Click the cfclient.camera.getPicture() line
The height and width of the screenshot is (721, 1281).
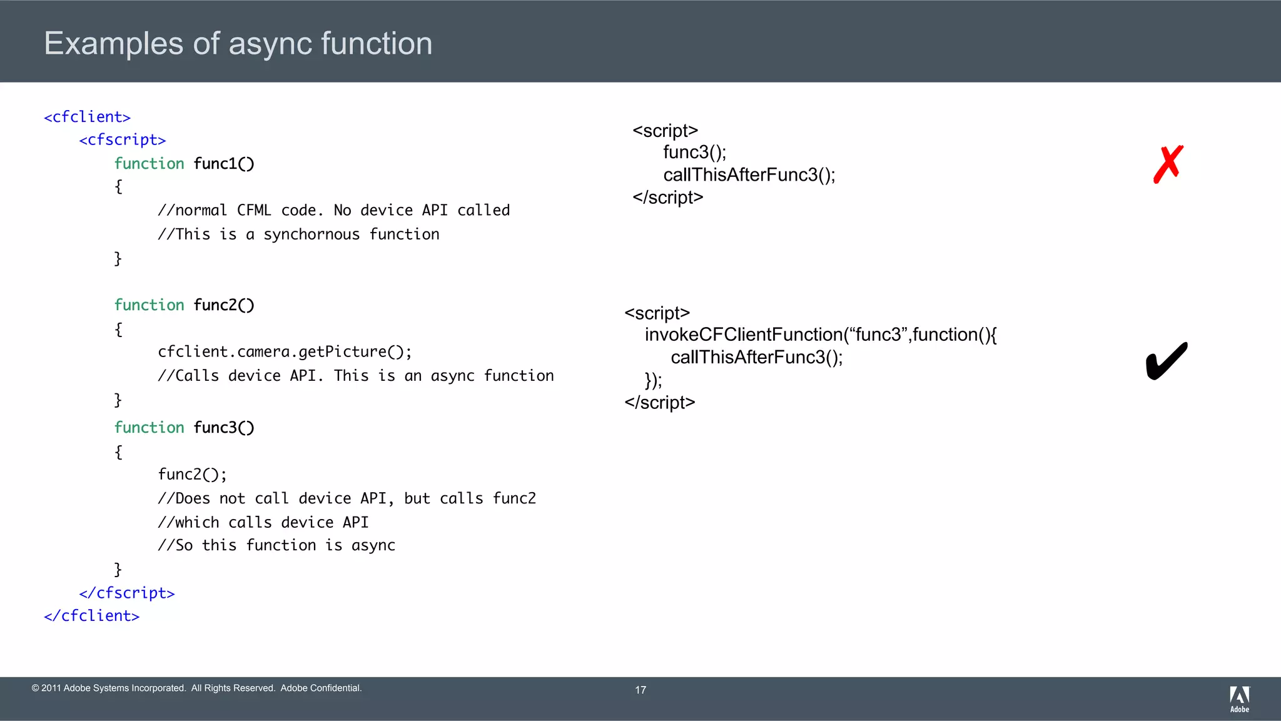click(x=285, y=352)
